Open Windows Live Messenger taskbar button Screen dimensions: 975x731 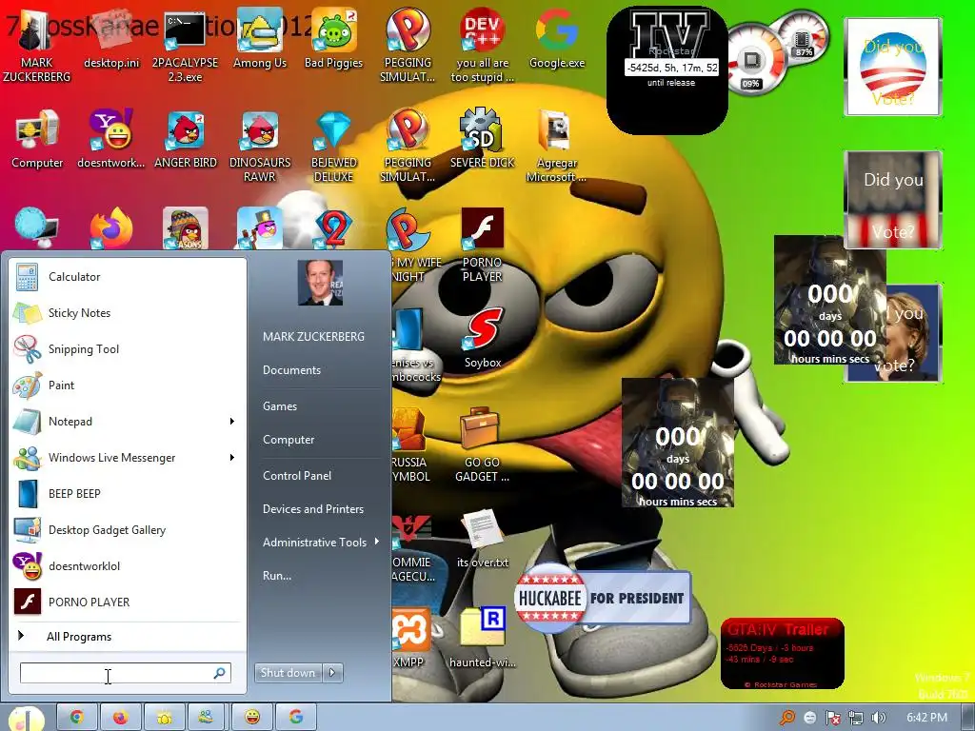pyautogui.click(x=207, y=718)
